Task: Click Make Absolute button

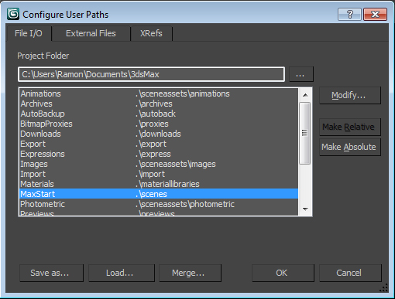Action: 350,147
